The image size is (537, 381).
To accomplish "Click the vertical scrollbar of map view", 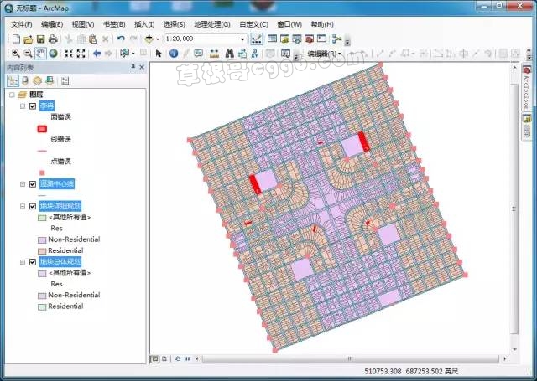I will click(513, 209).
